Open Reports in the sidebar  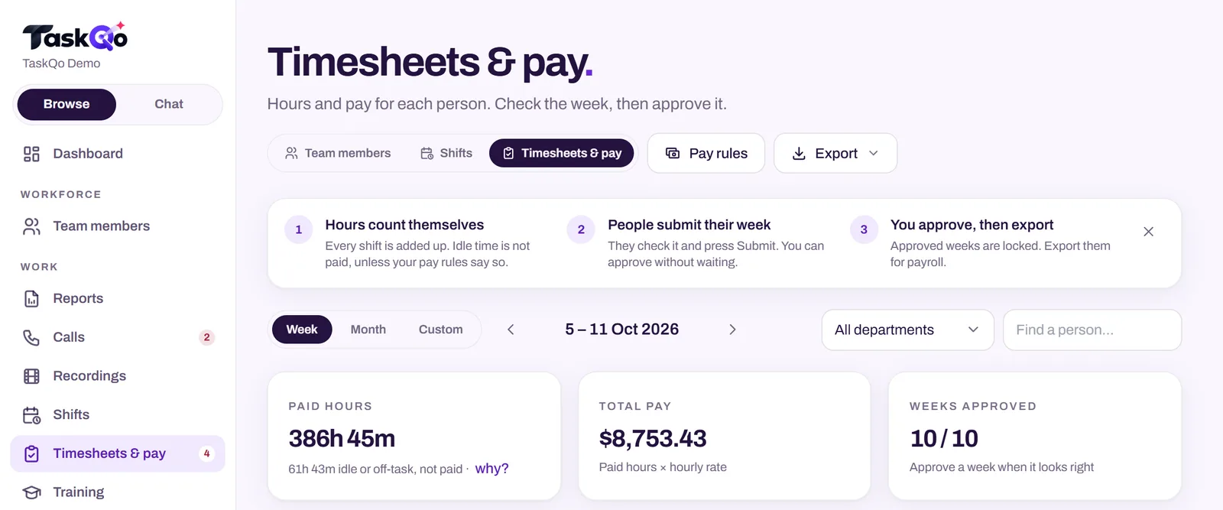117,299
